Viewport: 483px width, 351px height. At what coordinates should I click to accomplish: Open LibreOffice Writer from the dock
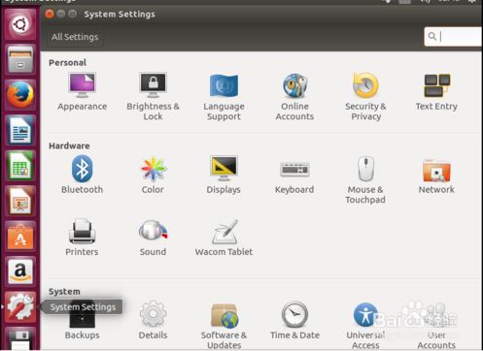pyautogui.click(x=20, y=131)
